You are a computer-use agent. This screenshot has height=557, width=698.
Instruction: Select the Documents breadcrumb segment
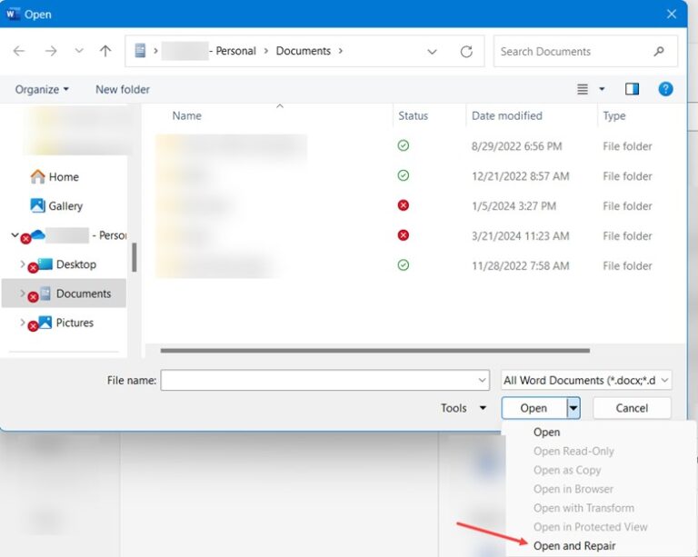(304, 51)
